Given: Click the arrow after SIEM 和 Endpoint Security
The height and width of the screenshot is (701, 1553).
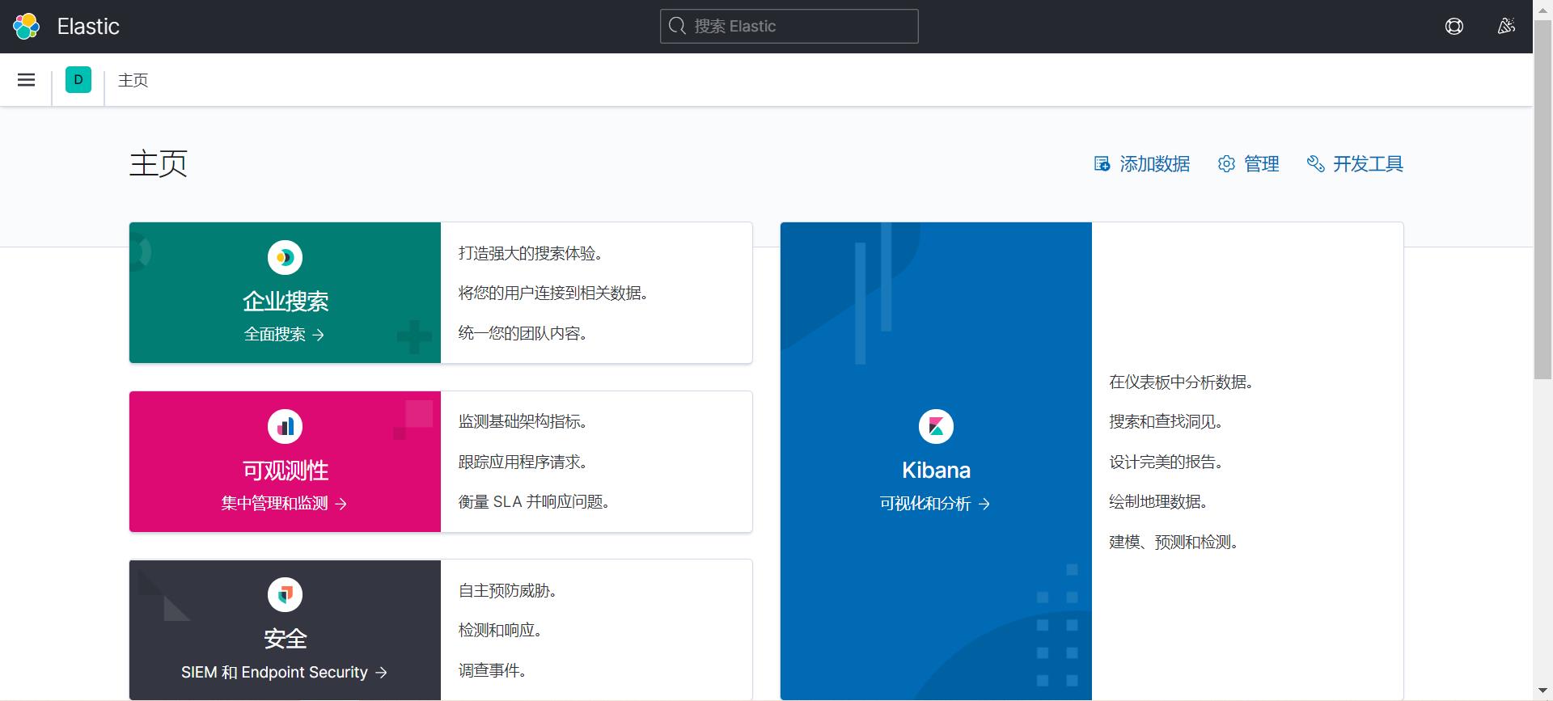Looking at the screenshot, I should tap(382, 673).
